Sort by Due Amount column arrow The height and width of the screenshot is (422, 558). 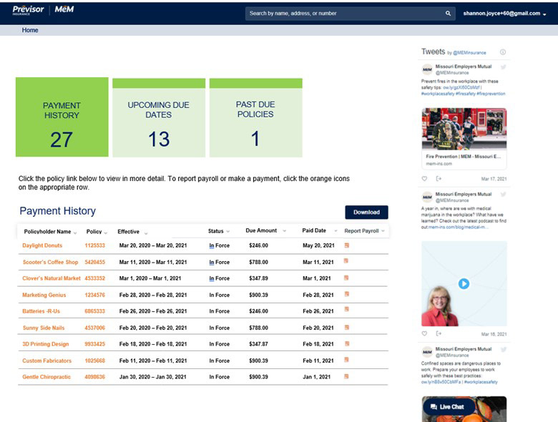pos(284,231)
